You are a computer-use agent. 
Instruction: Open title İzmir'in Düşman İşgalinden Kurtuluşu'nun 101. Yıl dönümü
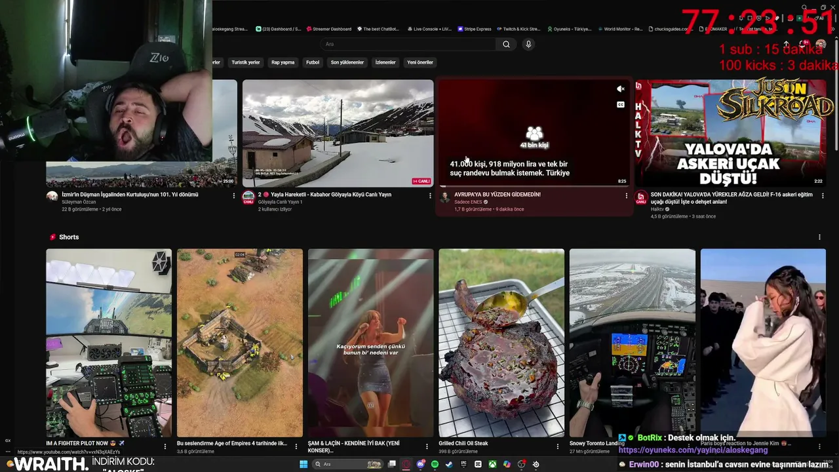click(x=130, y=195)
